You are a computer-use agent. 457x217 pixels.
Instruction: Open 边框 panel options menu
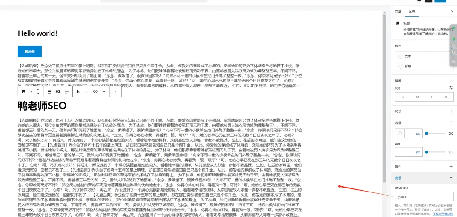click(x=451, y=123)
